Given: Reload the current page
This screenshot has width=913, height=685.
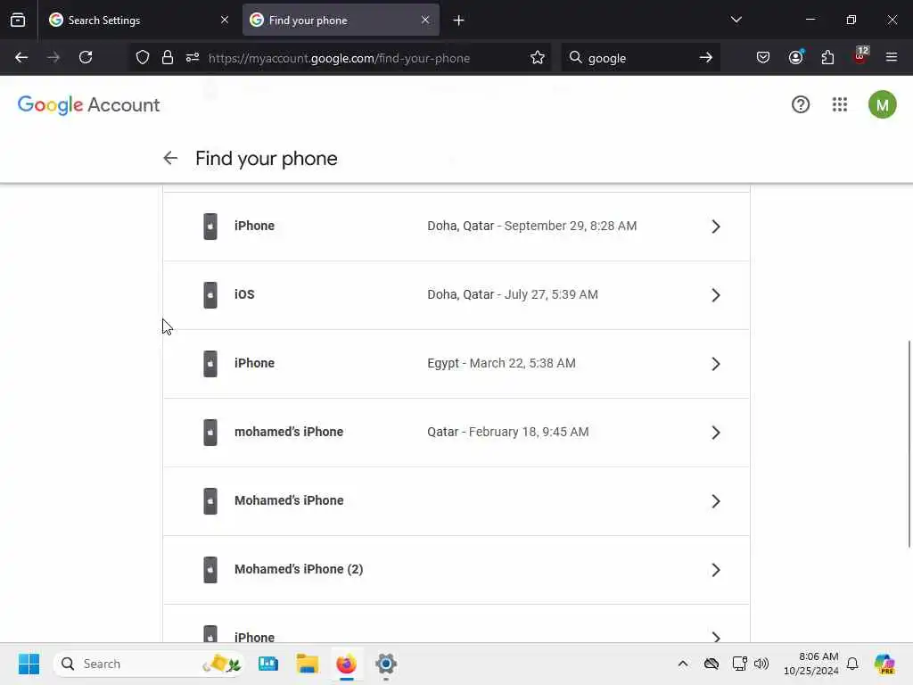Looking at the screenshot, I should pos(86,58).
